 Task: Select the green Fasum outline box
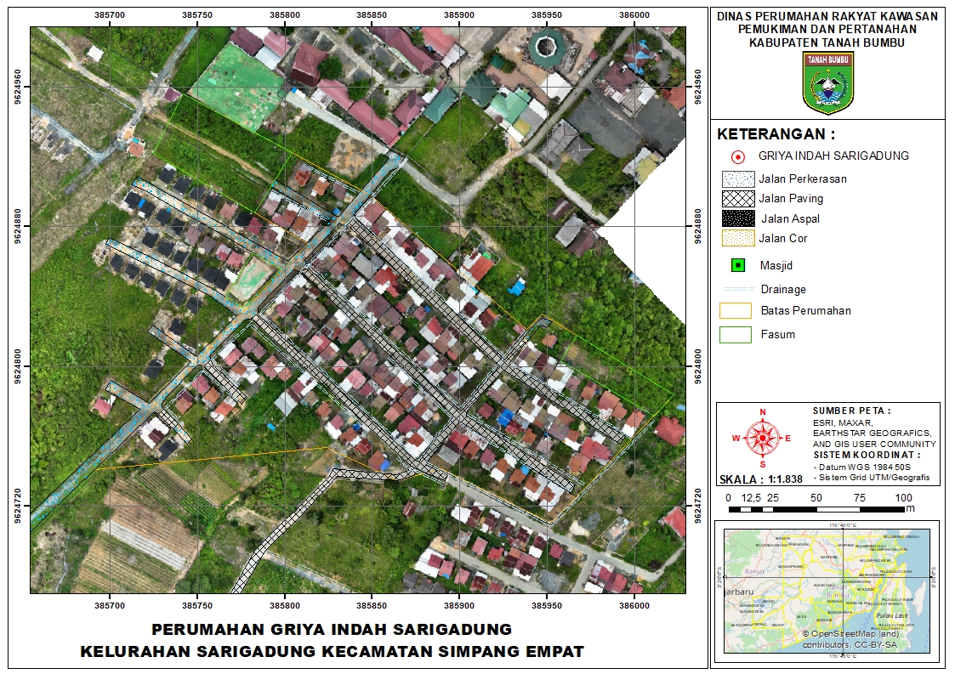tap(736, 334)
